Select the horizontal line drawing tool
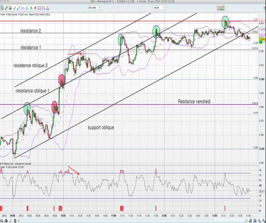266x223 pixels. click(x=23, y=8)
